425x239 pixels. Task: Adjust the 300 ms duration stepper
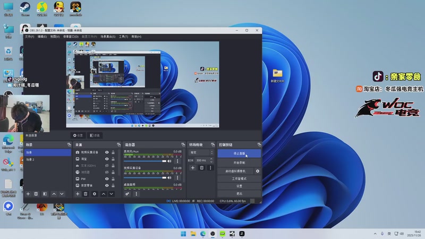pyautogui.click(x=211, y=160)
